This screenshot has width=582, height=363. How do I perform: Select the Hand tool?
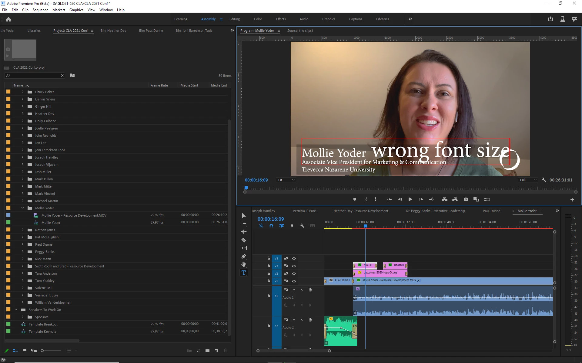pyautogui.click(x=243, y=265)
